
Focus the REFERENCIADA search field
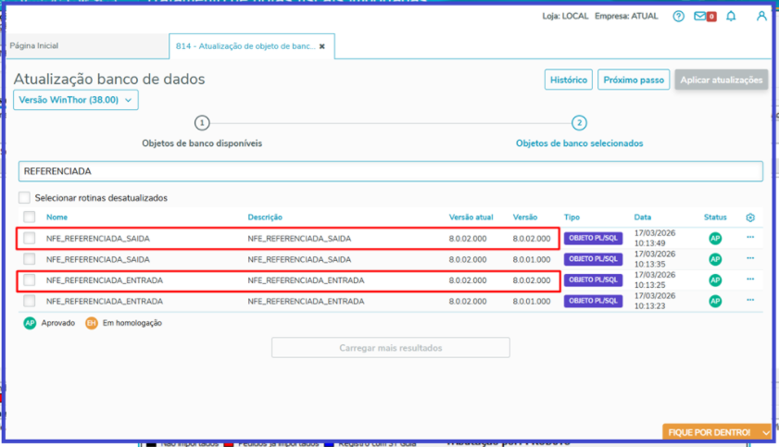pos(391,171)
